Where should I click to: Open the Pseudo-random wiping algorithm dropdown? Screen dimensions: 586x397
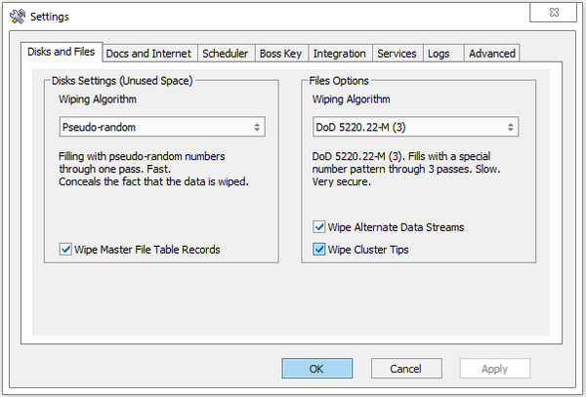point(162,127)
